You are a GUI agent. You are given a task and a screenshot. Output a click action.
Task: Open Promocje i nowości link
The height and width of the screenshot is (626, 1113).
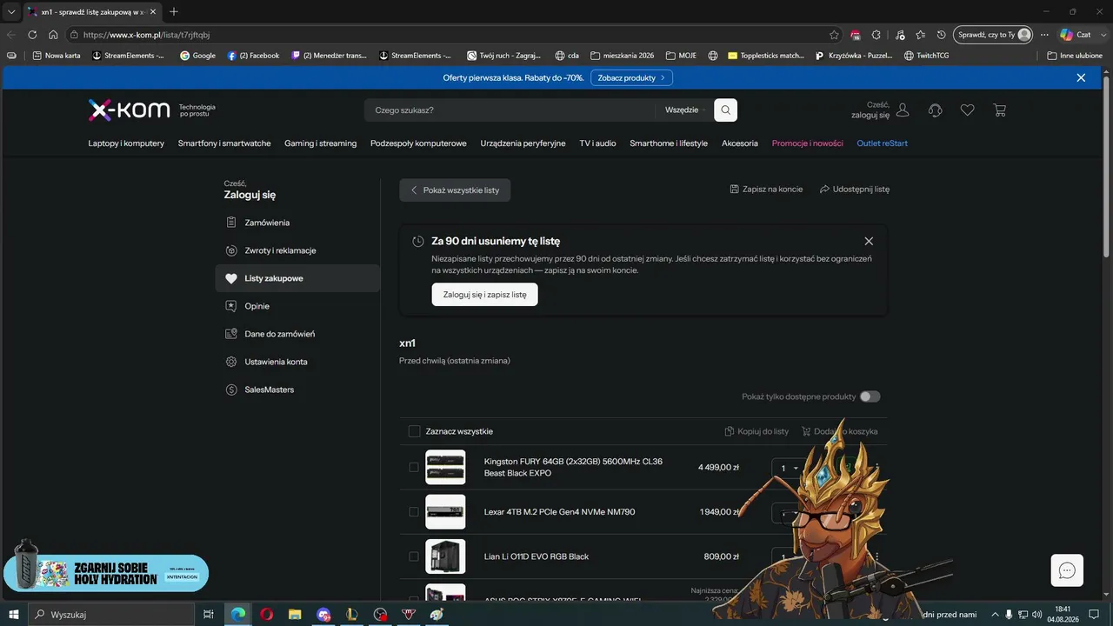click(x=808, y=143)
